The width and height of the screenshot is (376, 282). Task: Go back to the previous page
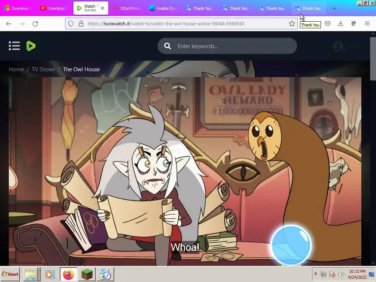[9, 23]
